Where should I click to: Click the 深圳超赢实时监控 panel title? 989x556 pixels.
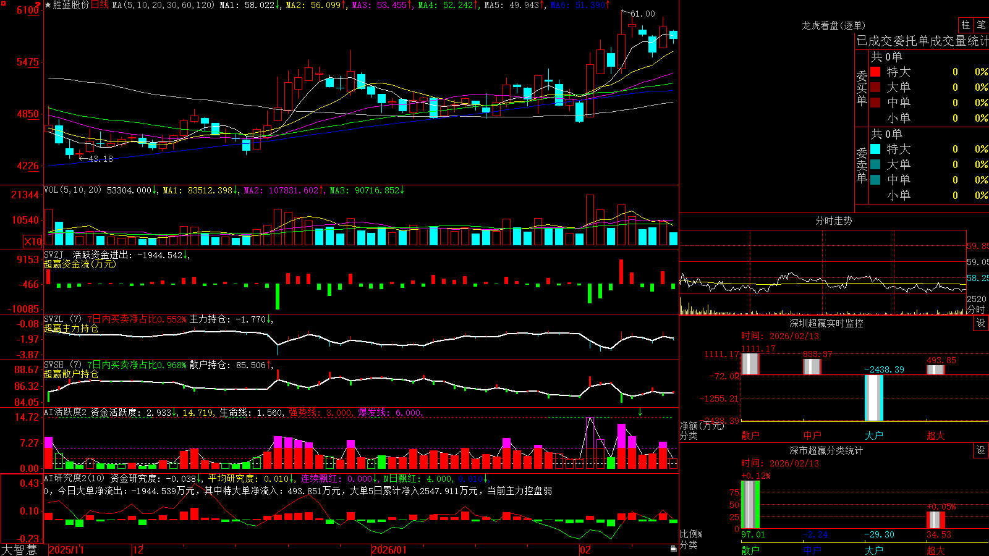click(826, 323)
